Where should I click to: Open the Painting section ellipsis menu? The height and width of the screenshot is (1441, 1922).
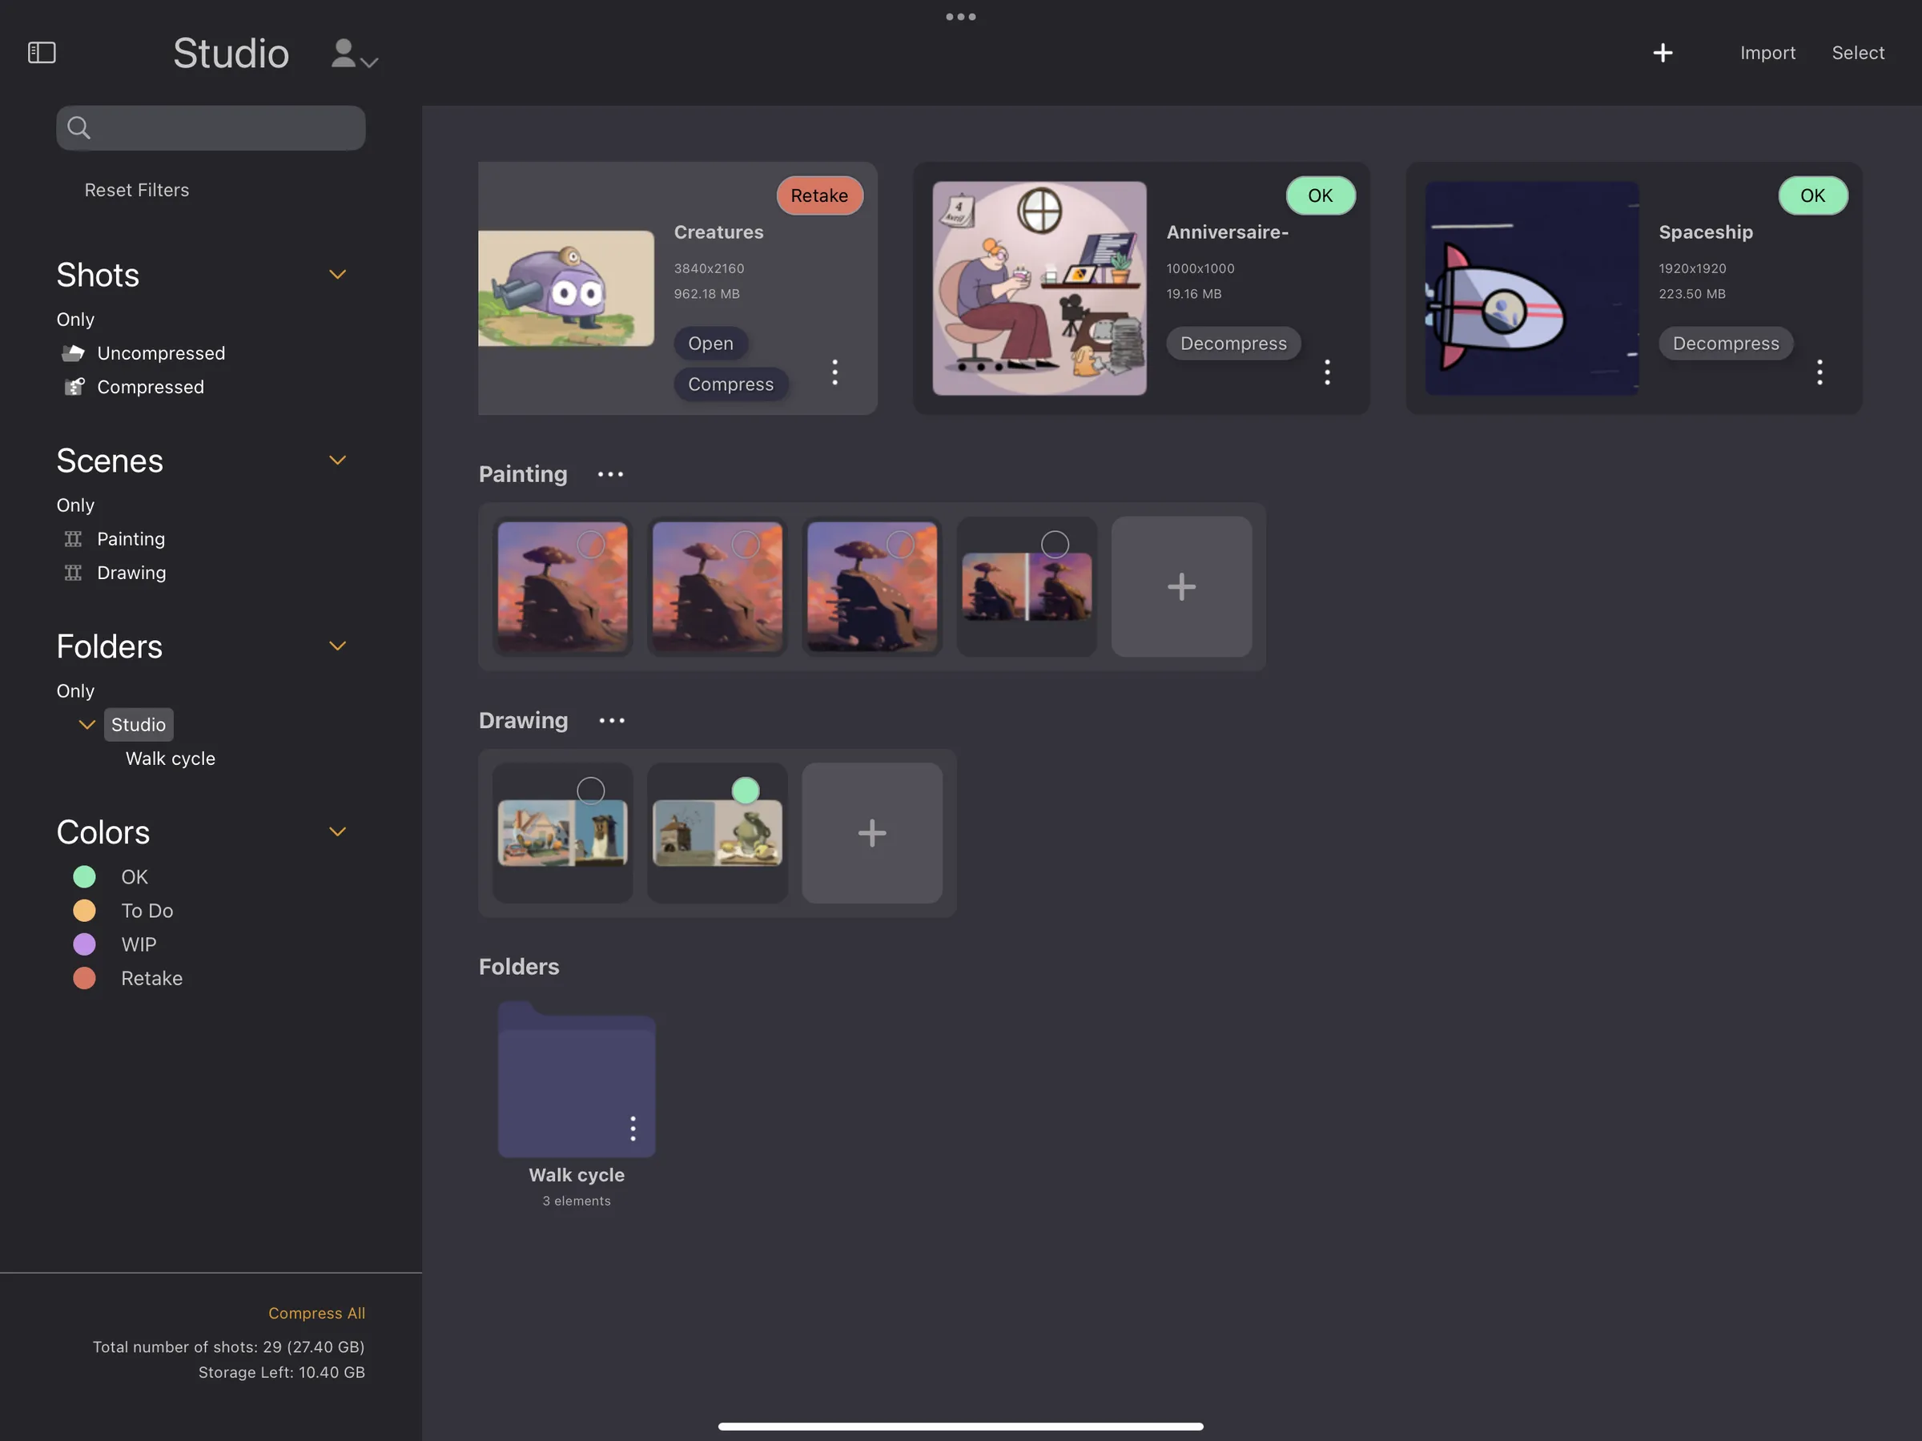[x=610, y=474]
